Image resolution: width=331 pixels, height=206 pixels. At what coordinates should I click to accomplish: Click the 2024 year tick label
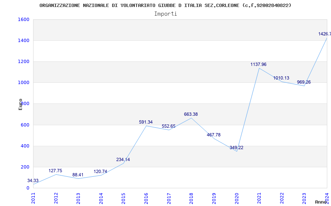(x=327, y=197)
